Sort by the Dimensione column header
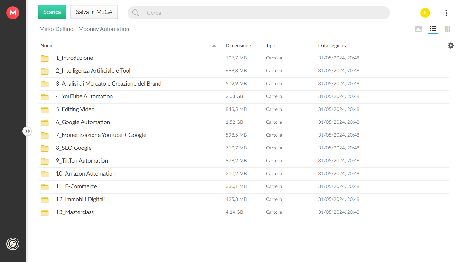Viewport: 459px width, 262px height. click(x=238, y=46)
